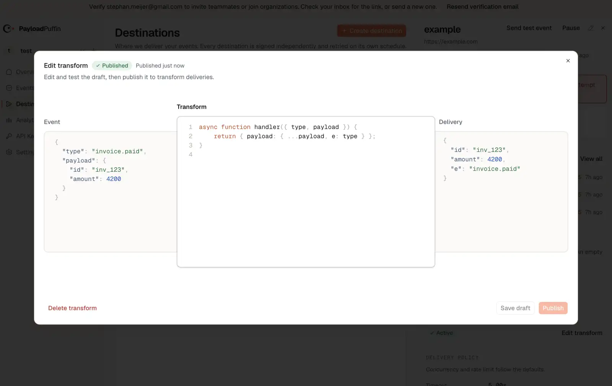612x386 pixels.
Task: Click the Save draft button
Action: (515, 308)
